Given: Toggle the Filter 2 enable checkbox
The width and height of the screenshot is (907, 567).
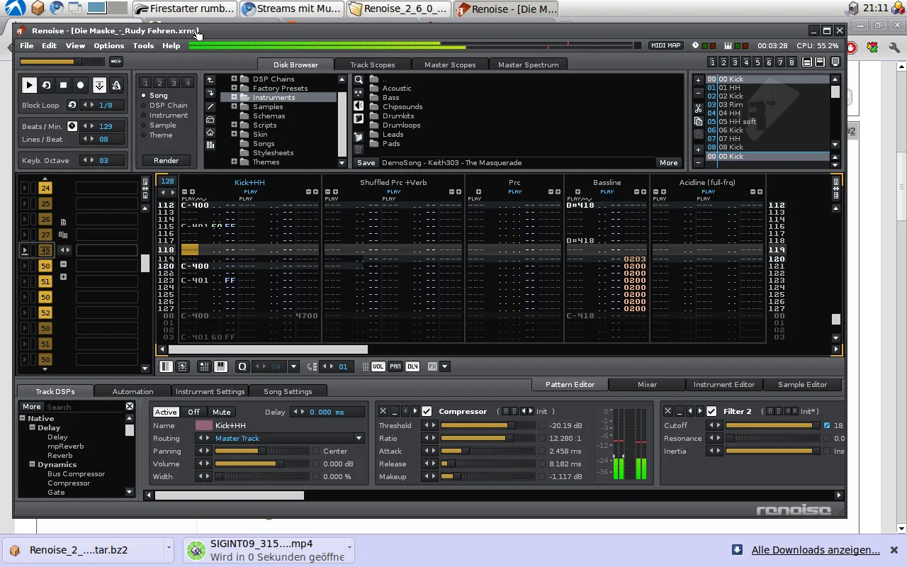Looking at the screenshot, I should tap(711, 411).
